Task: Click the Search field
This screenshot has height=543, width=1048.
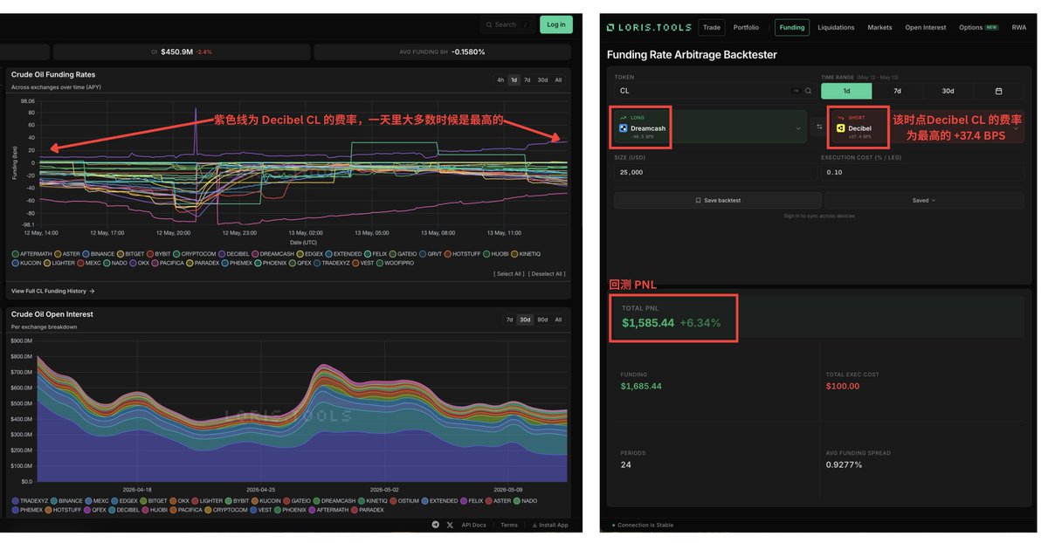Action: point(507,24)
